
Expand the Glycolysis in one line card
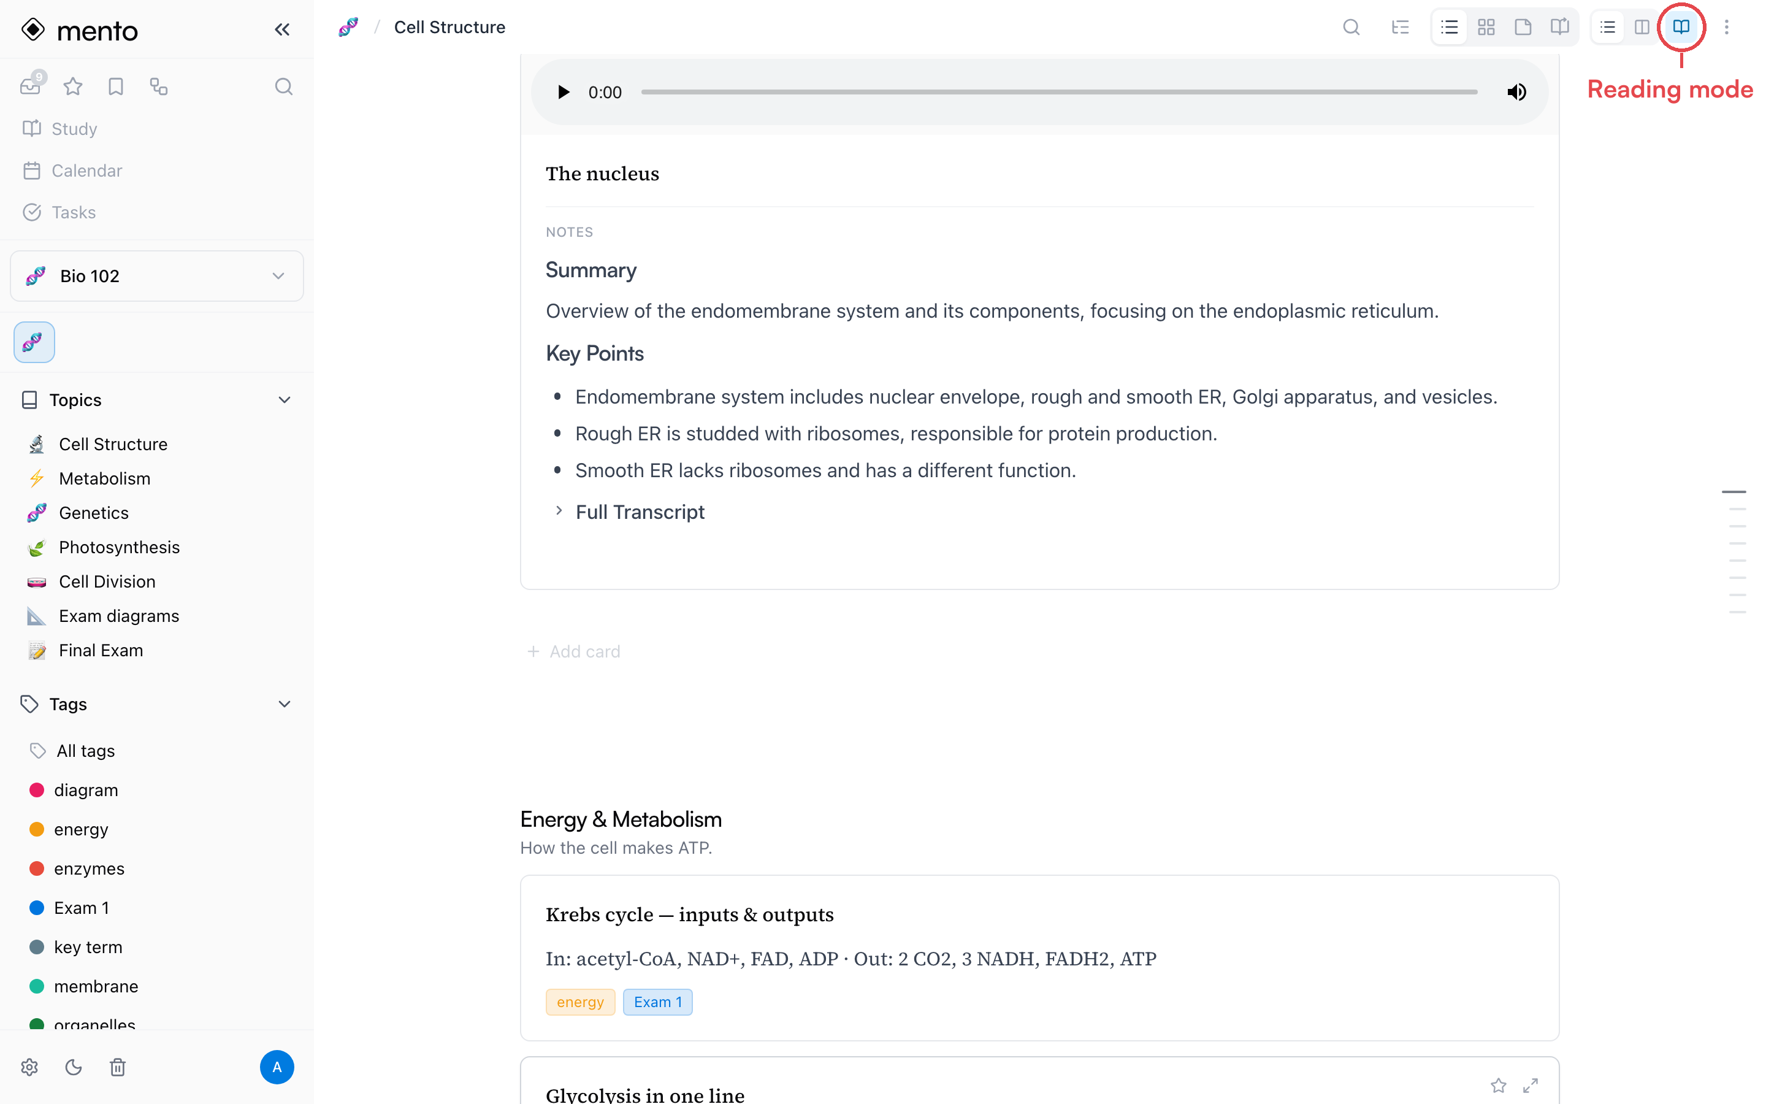(1531, 1085)
